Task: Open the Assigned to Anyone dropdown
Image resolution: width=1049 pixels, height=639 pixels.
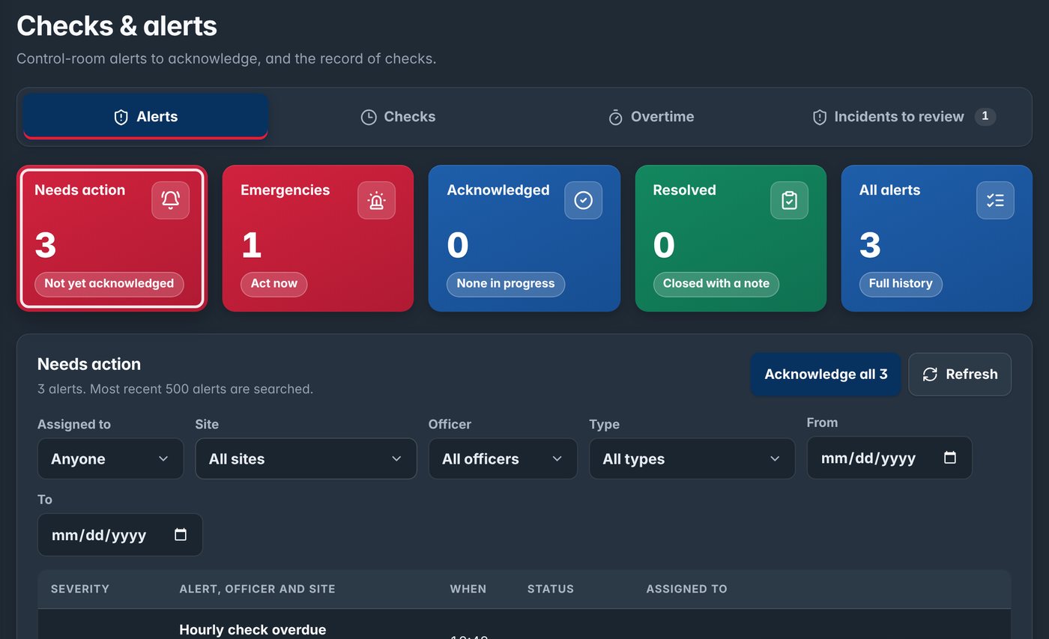Action: point(110,458)
